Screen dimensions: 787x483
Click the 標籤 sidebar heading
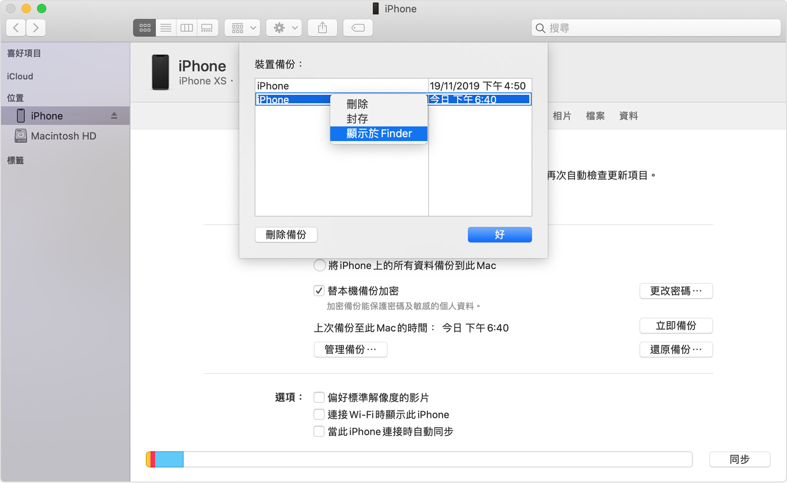click(x=16, y=160)
